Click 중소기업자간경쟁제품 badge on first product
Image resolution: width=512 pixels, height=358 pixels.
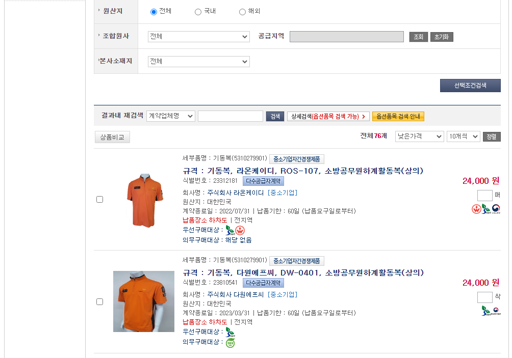pos(296,159)
